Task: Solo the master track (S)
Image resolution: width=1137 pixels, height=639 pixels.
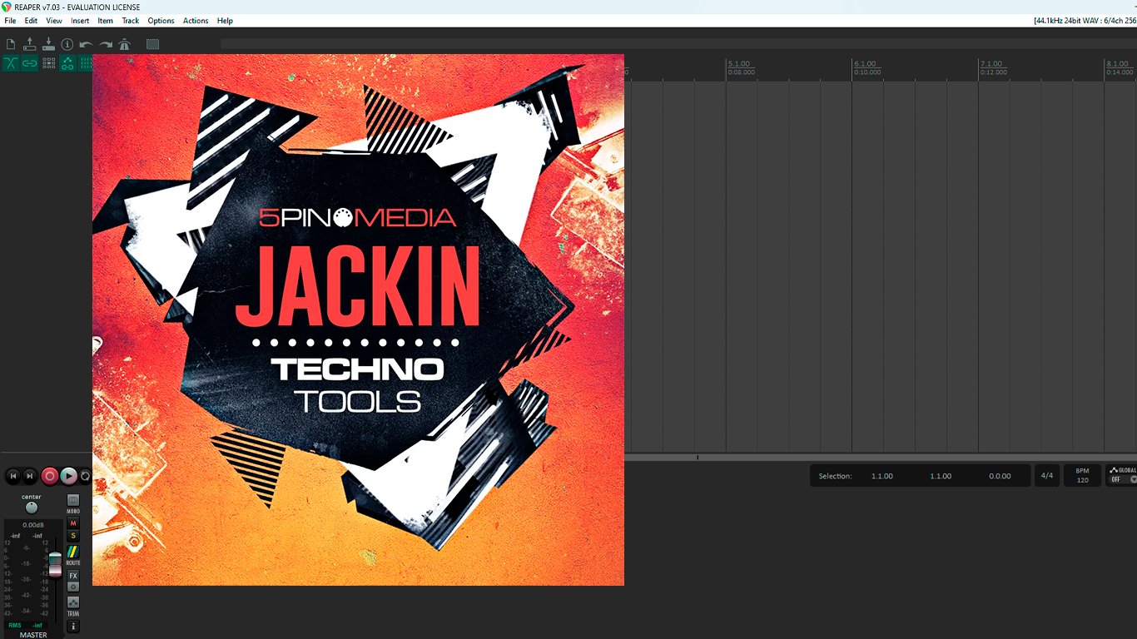Action: 73,535
